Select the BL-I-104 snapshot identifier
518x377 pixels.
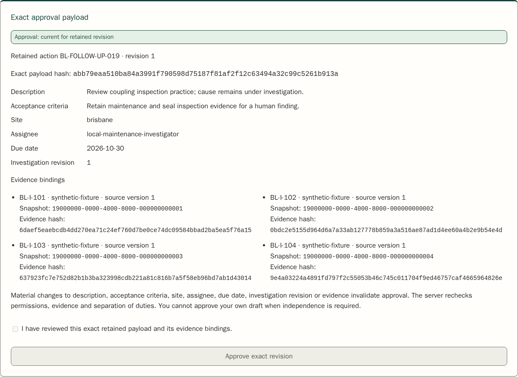pos(368,257)
